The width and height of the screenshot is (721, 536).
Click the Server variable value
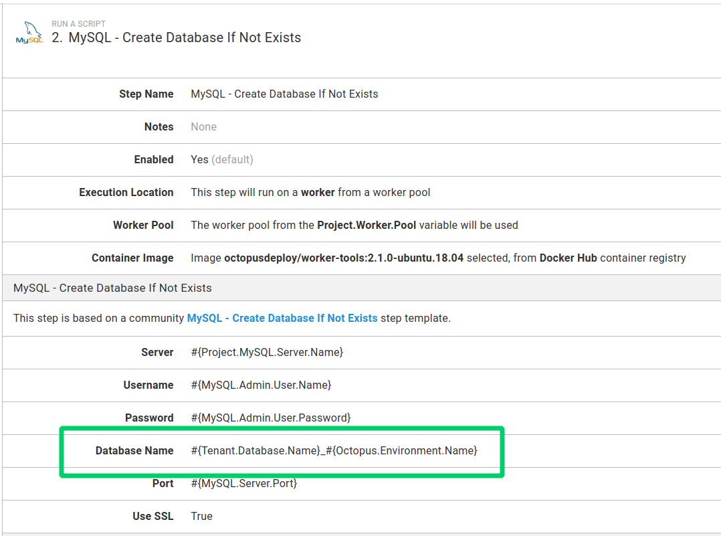coord(267,352)
